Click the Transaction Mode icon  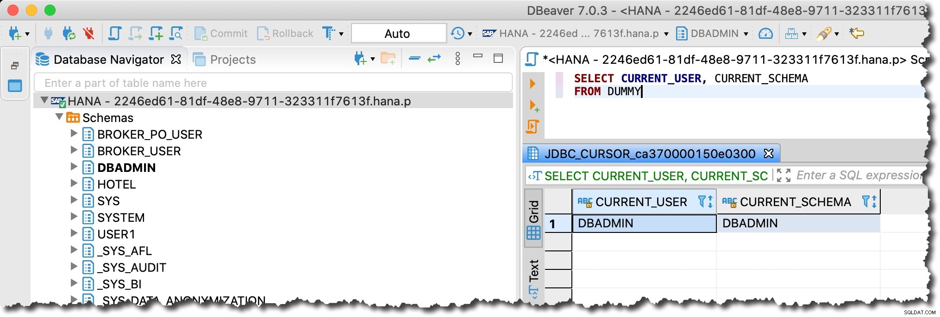(328, 33)
